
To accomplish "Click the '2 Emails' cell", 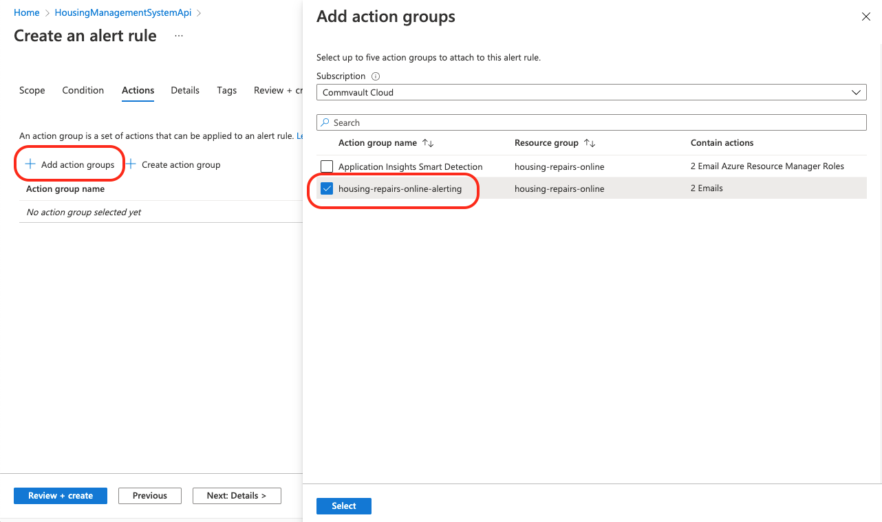I will click(x=707, y=188).
